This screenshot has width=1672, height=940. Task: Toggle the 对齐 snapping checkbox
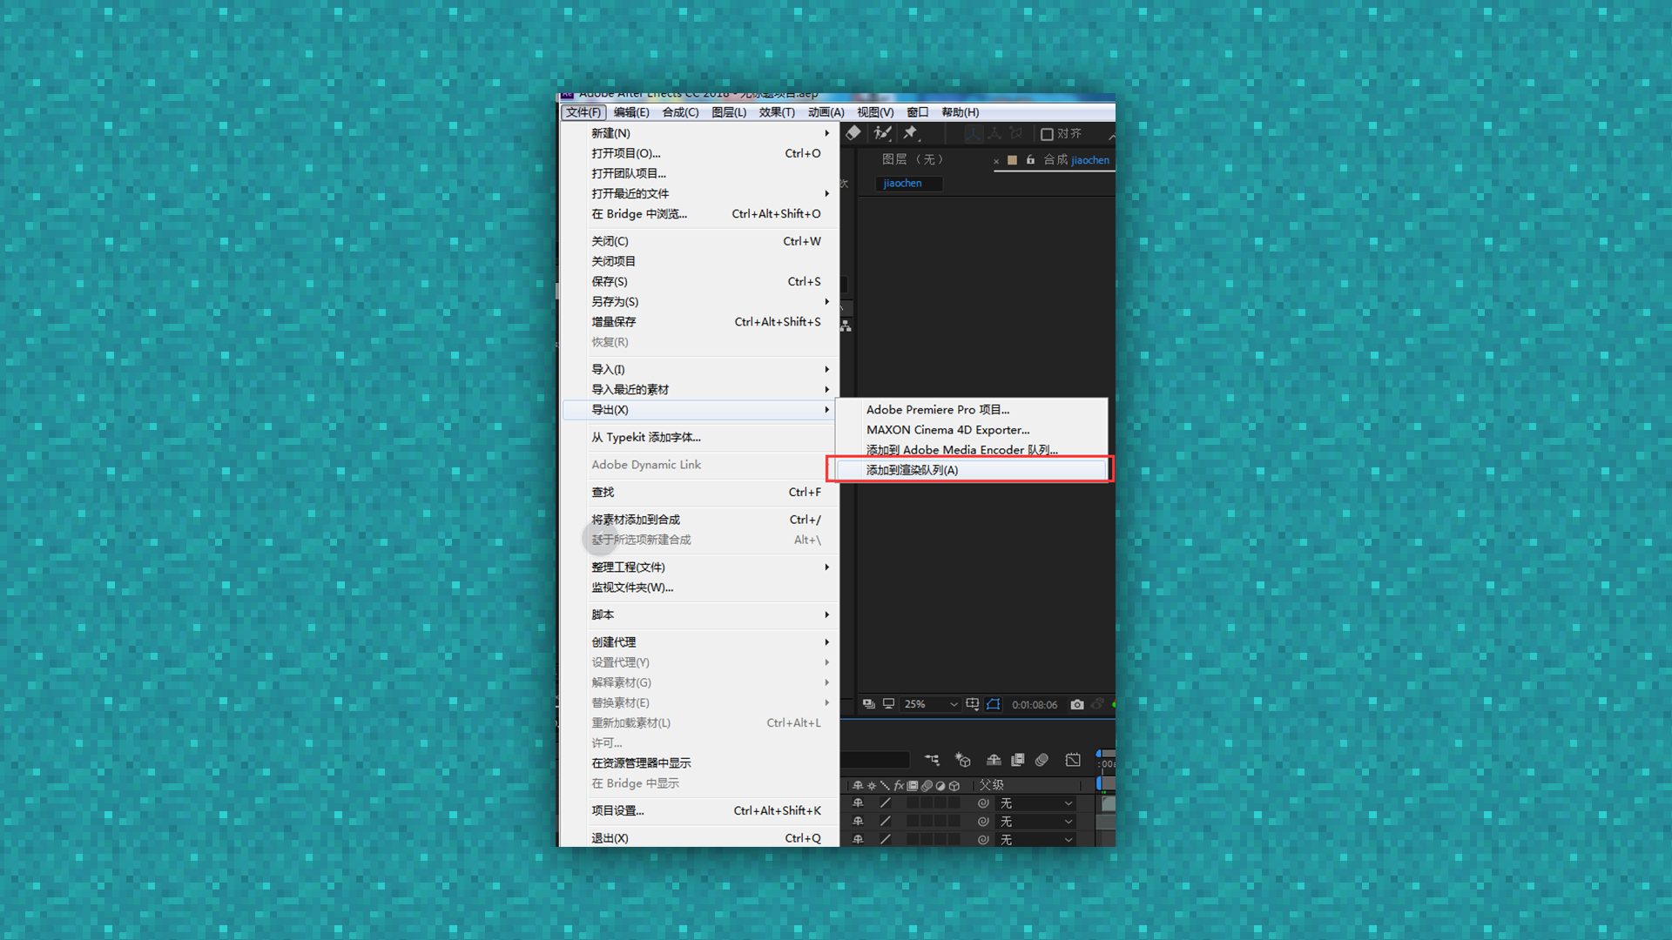tap(1047, 134)
